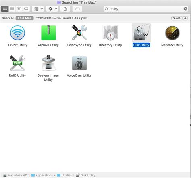Switch to gallery view in toolbar
This screenshot has height=178, width=191.
tap(26, 9)
